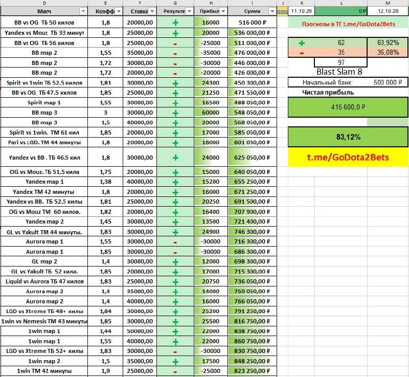Select the 'OG vs Mouz ТМ 60 килов.' cell
Image resolution: width=409 pixels, height=377 pixels.
pyautogui.click(x=44, y=212)
